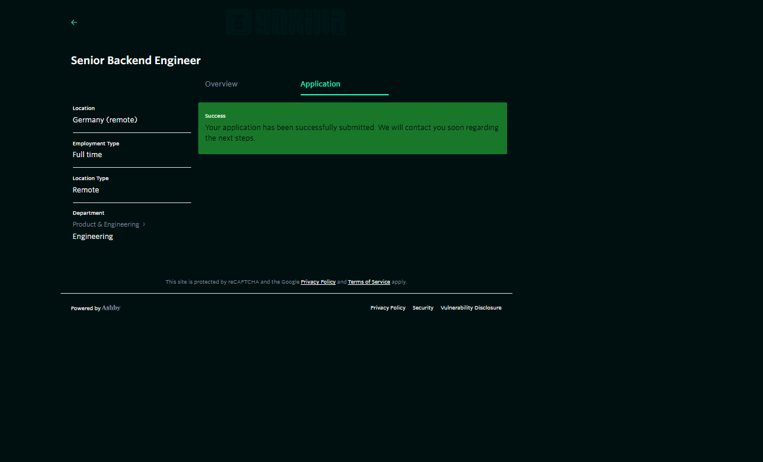The image size is (763, 462).
Task: Select the Application tab
Action: (320, 84)
